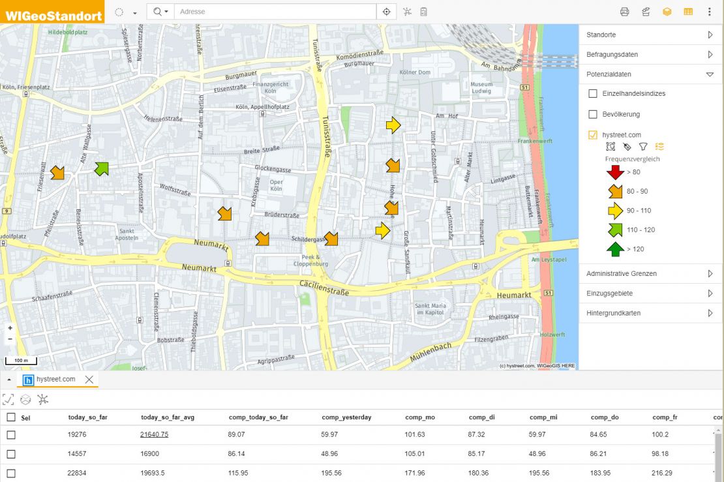Viewport: 724px width, 482px height.
Task: Toggle hystreet.com legend list icon
Action: pos(659,147)
